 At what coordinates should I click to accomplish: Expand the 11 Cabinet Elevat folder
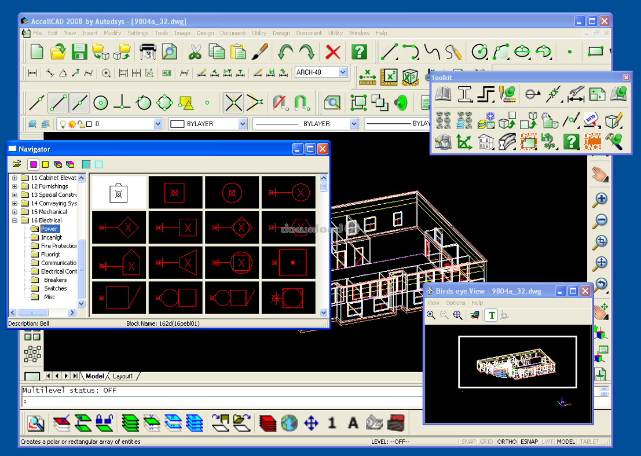point(14,178)
